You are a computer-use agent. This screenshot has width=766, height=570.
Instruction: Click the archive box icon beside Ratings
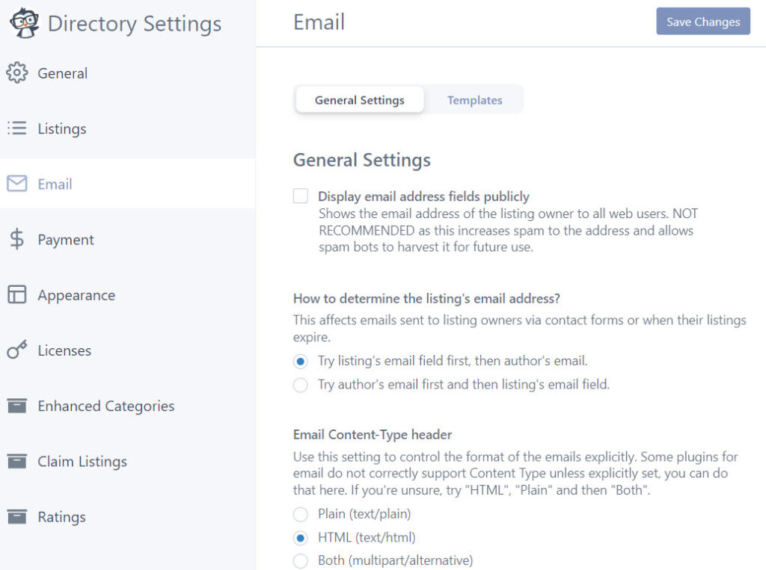pyautogui.click(x=17, y=516)
